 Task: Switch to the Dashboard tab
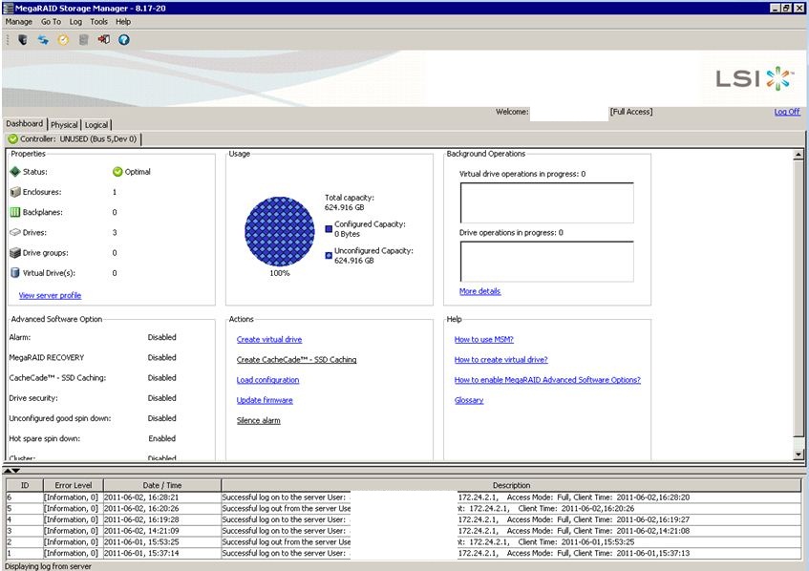[25, 124]
